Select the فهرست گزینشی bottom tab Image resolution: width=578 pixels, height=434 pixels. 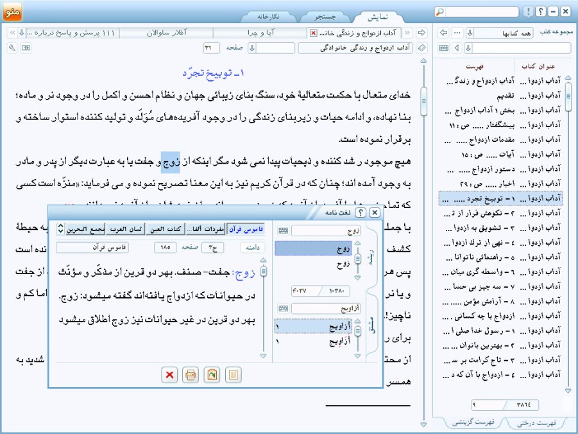click(x=473, y=423)
